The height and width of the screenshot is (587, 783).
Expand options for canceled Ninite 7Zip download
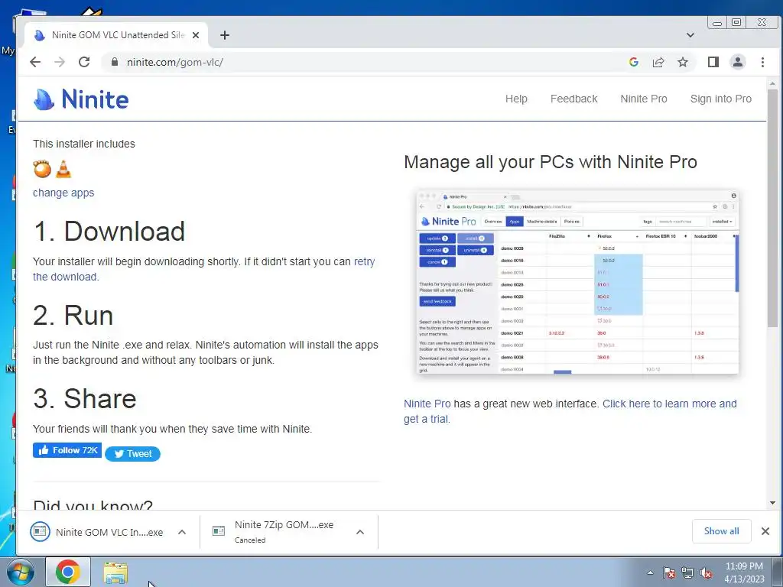click(360, 532)
